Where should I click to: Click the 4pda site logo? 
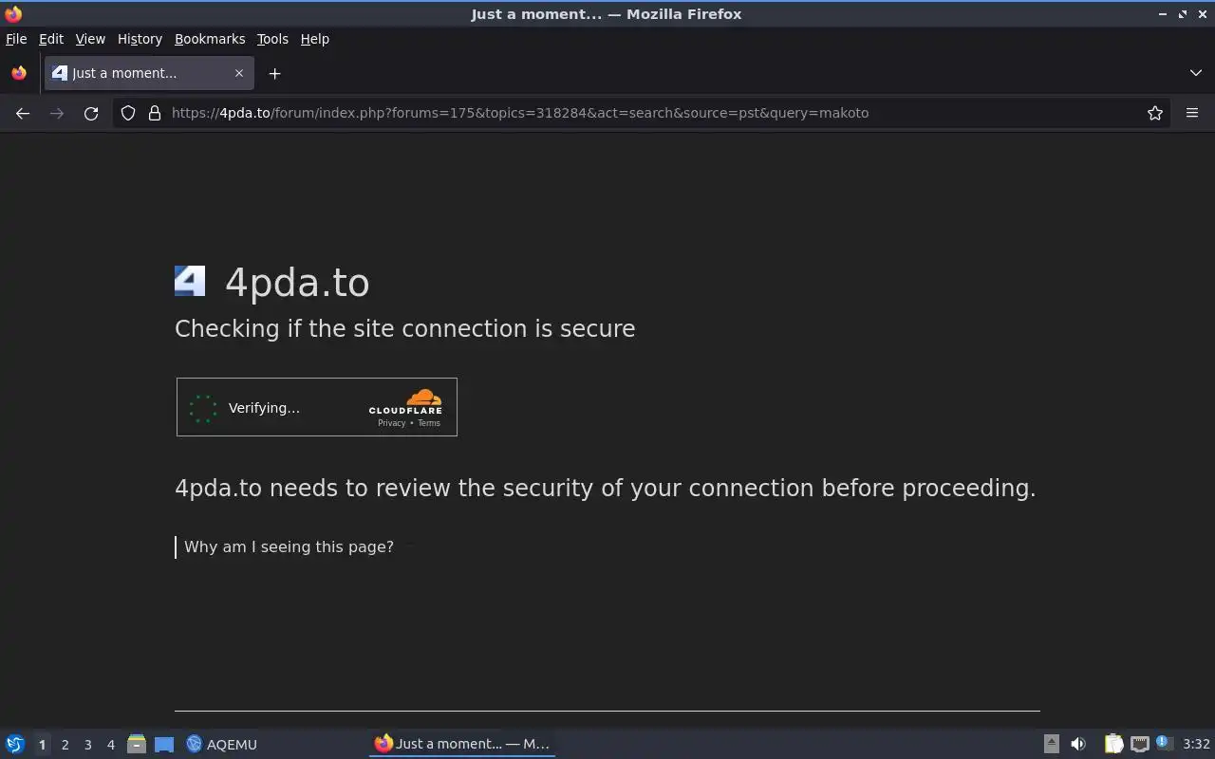(x=190, y=281)
